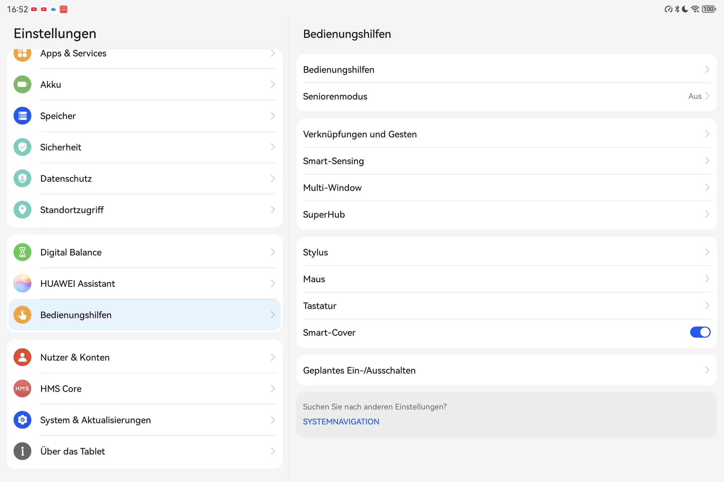Open HMS Core settings
This screenshot has width=724, height=482.
click(145, 389)
